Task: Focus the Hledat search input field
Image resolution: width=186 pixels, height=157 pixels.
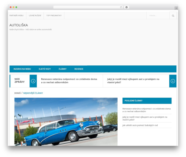Action: point(158,16)
